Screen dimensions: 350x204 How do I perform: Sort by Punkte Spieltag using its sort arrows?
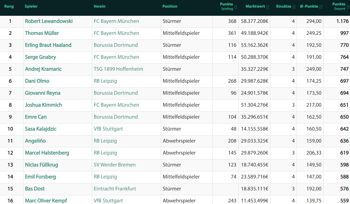(x=236, y=7)
